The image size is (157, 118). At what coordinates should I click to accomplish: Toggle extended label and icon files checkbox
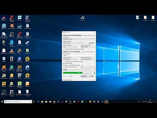point(63,65)
